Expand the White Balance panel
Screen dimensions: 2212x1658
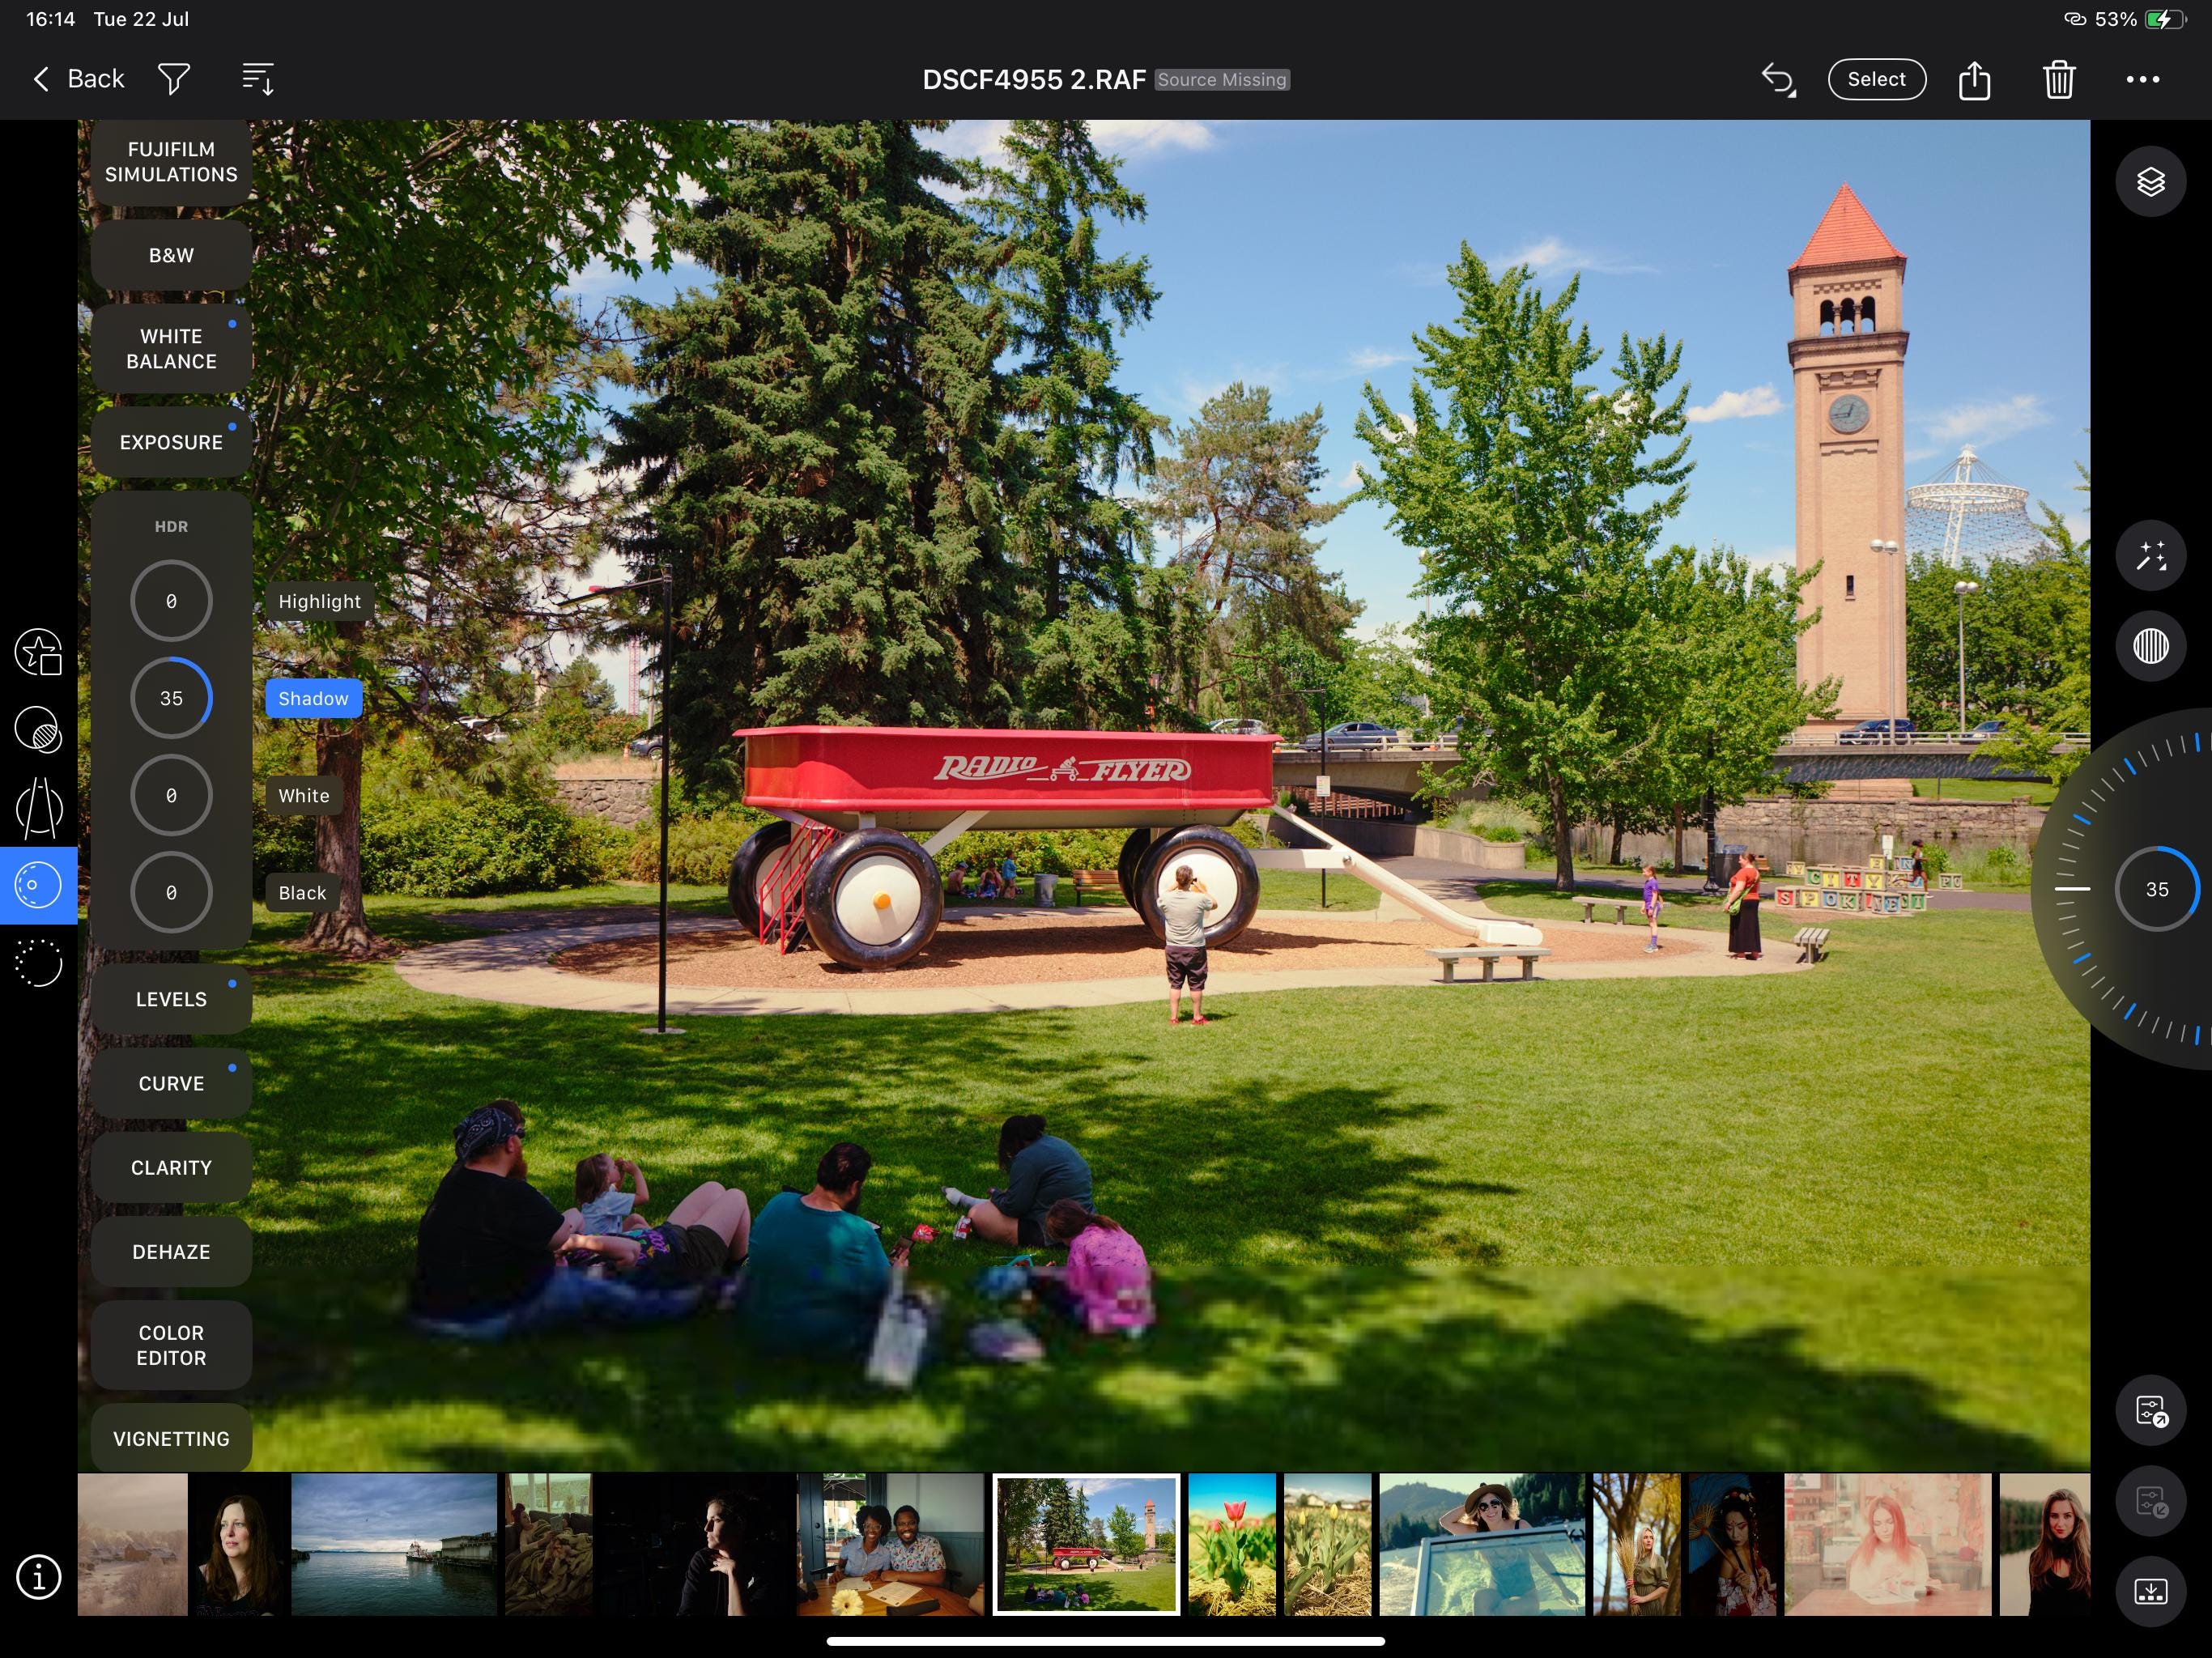click(171, 349)
